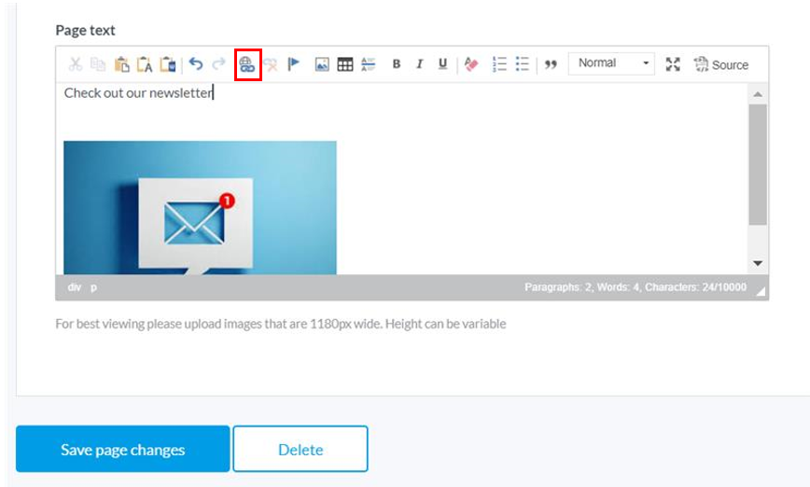
Task: Select the div element path item
Action: point(75,287)
